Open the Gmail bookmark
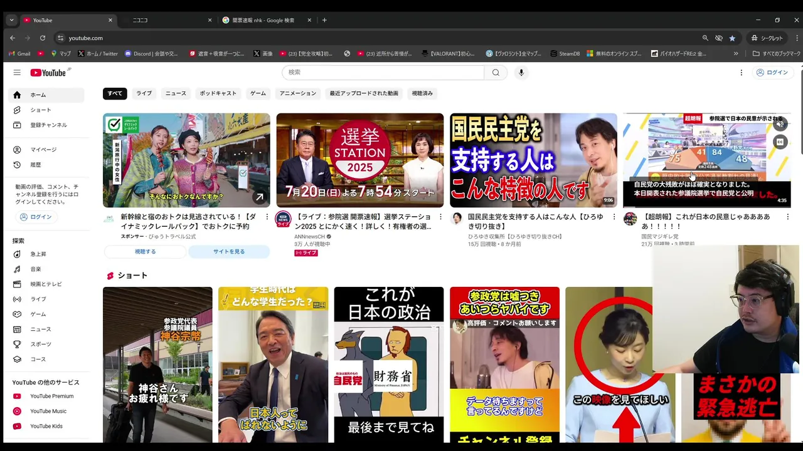The width and height of the screenshot is (803, 451). click(19, 54)
